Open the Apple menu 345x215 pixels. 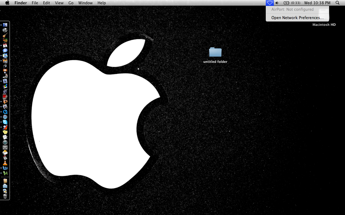[x=7, y=3]
